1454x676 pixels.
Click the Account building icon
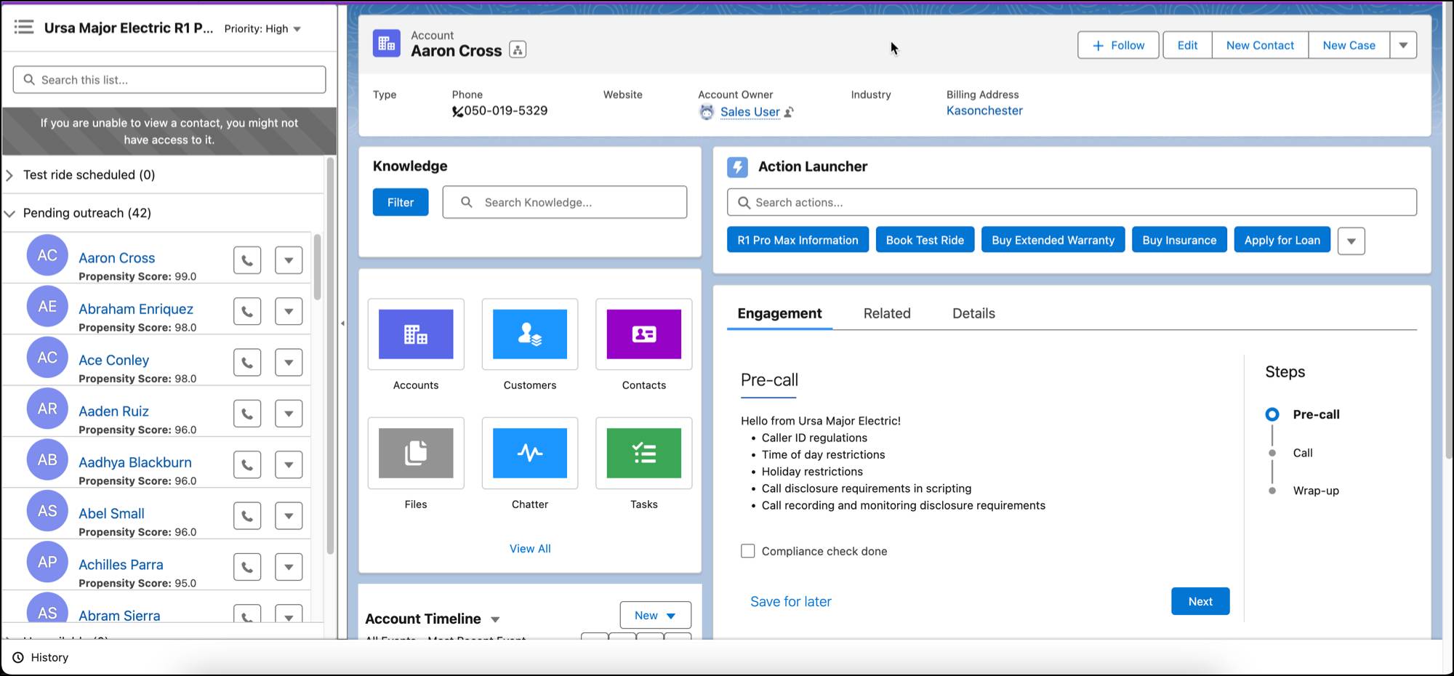[387, 43]
